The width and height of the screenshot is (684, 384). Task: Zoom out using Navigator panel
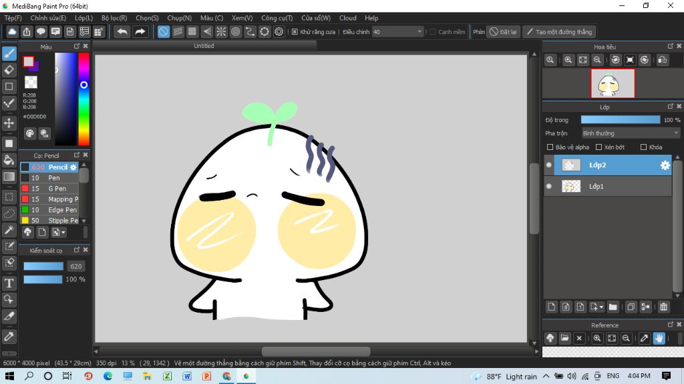(597, 60)
